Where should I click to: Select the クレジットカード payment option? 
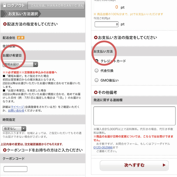tap(97, 61)
